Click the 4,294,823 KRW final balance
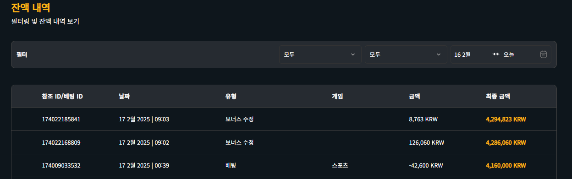 [506, 119]
